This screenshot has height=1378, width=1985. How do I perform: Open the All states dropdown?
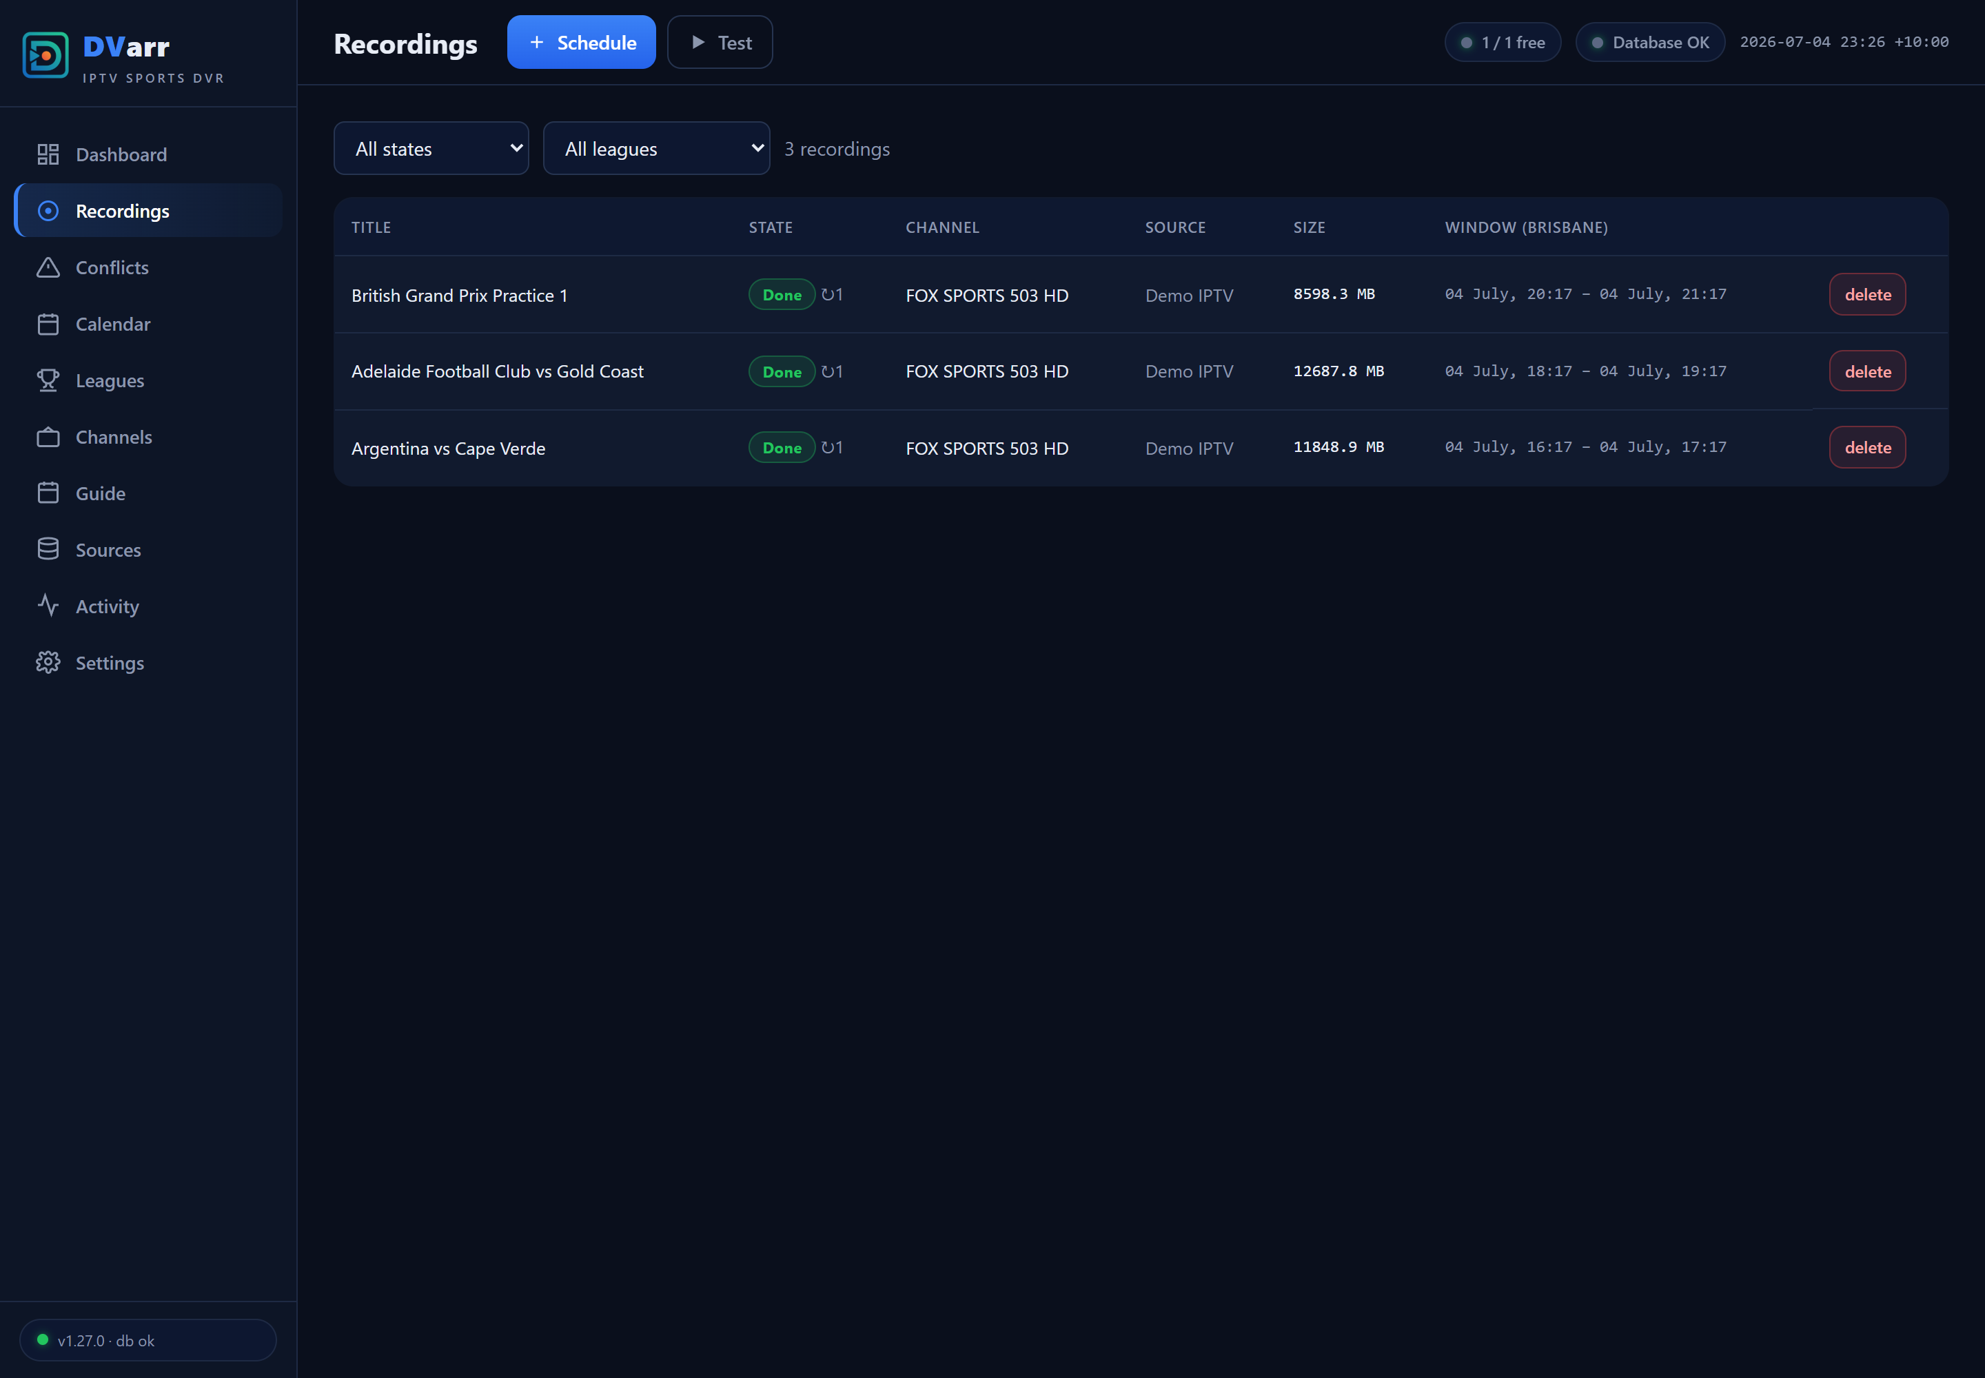[x=431, y=149]
